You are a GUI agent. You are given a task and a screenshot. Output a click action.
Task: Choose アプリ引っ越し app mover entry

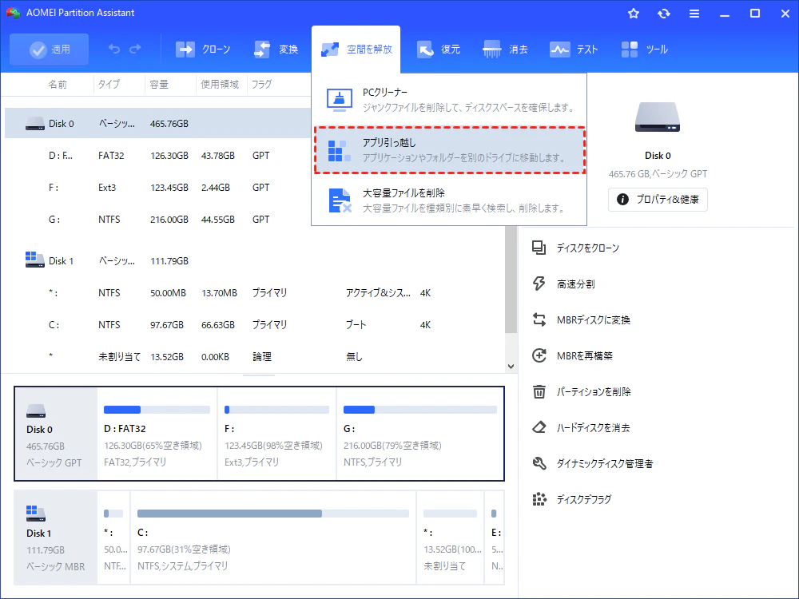tap(449, 150)
